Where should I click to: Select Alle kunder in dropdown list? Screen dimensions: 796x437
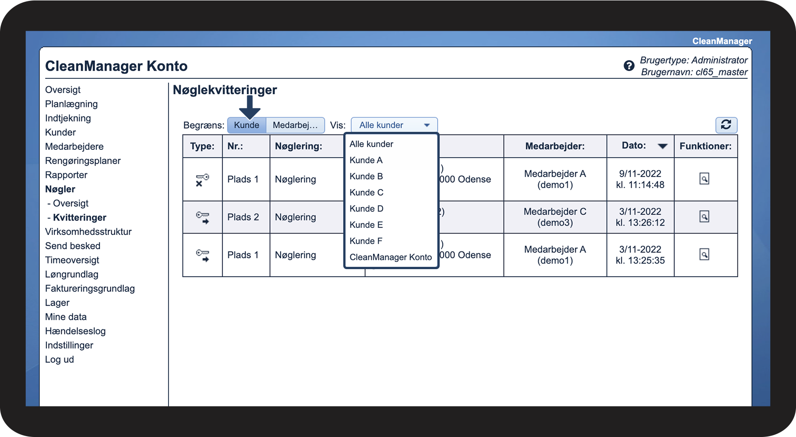[371, 144]
